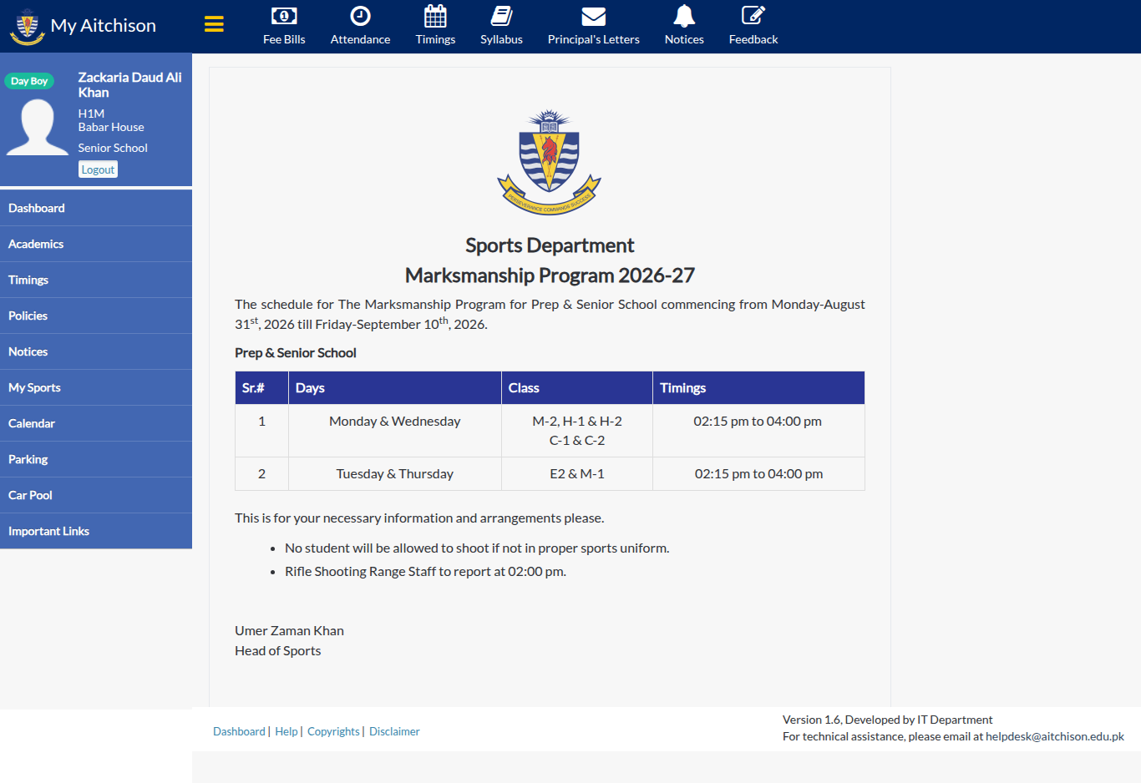Click the student profile avatar
The image size is (1141, 783).
pos(38,127)
